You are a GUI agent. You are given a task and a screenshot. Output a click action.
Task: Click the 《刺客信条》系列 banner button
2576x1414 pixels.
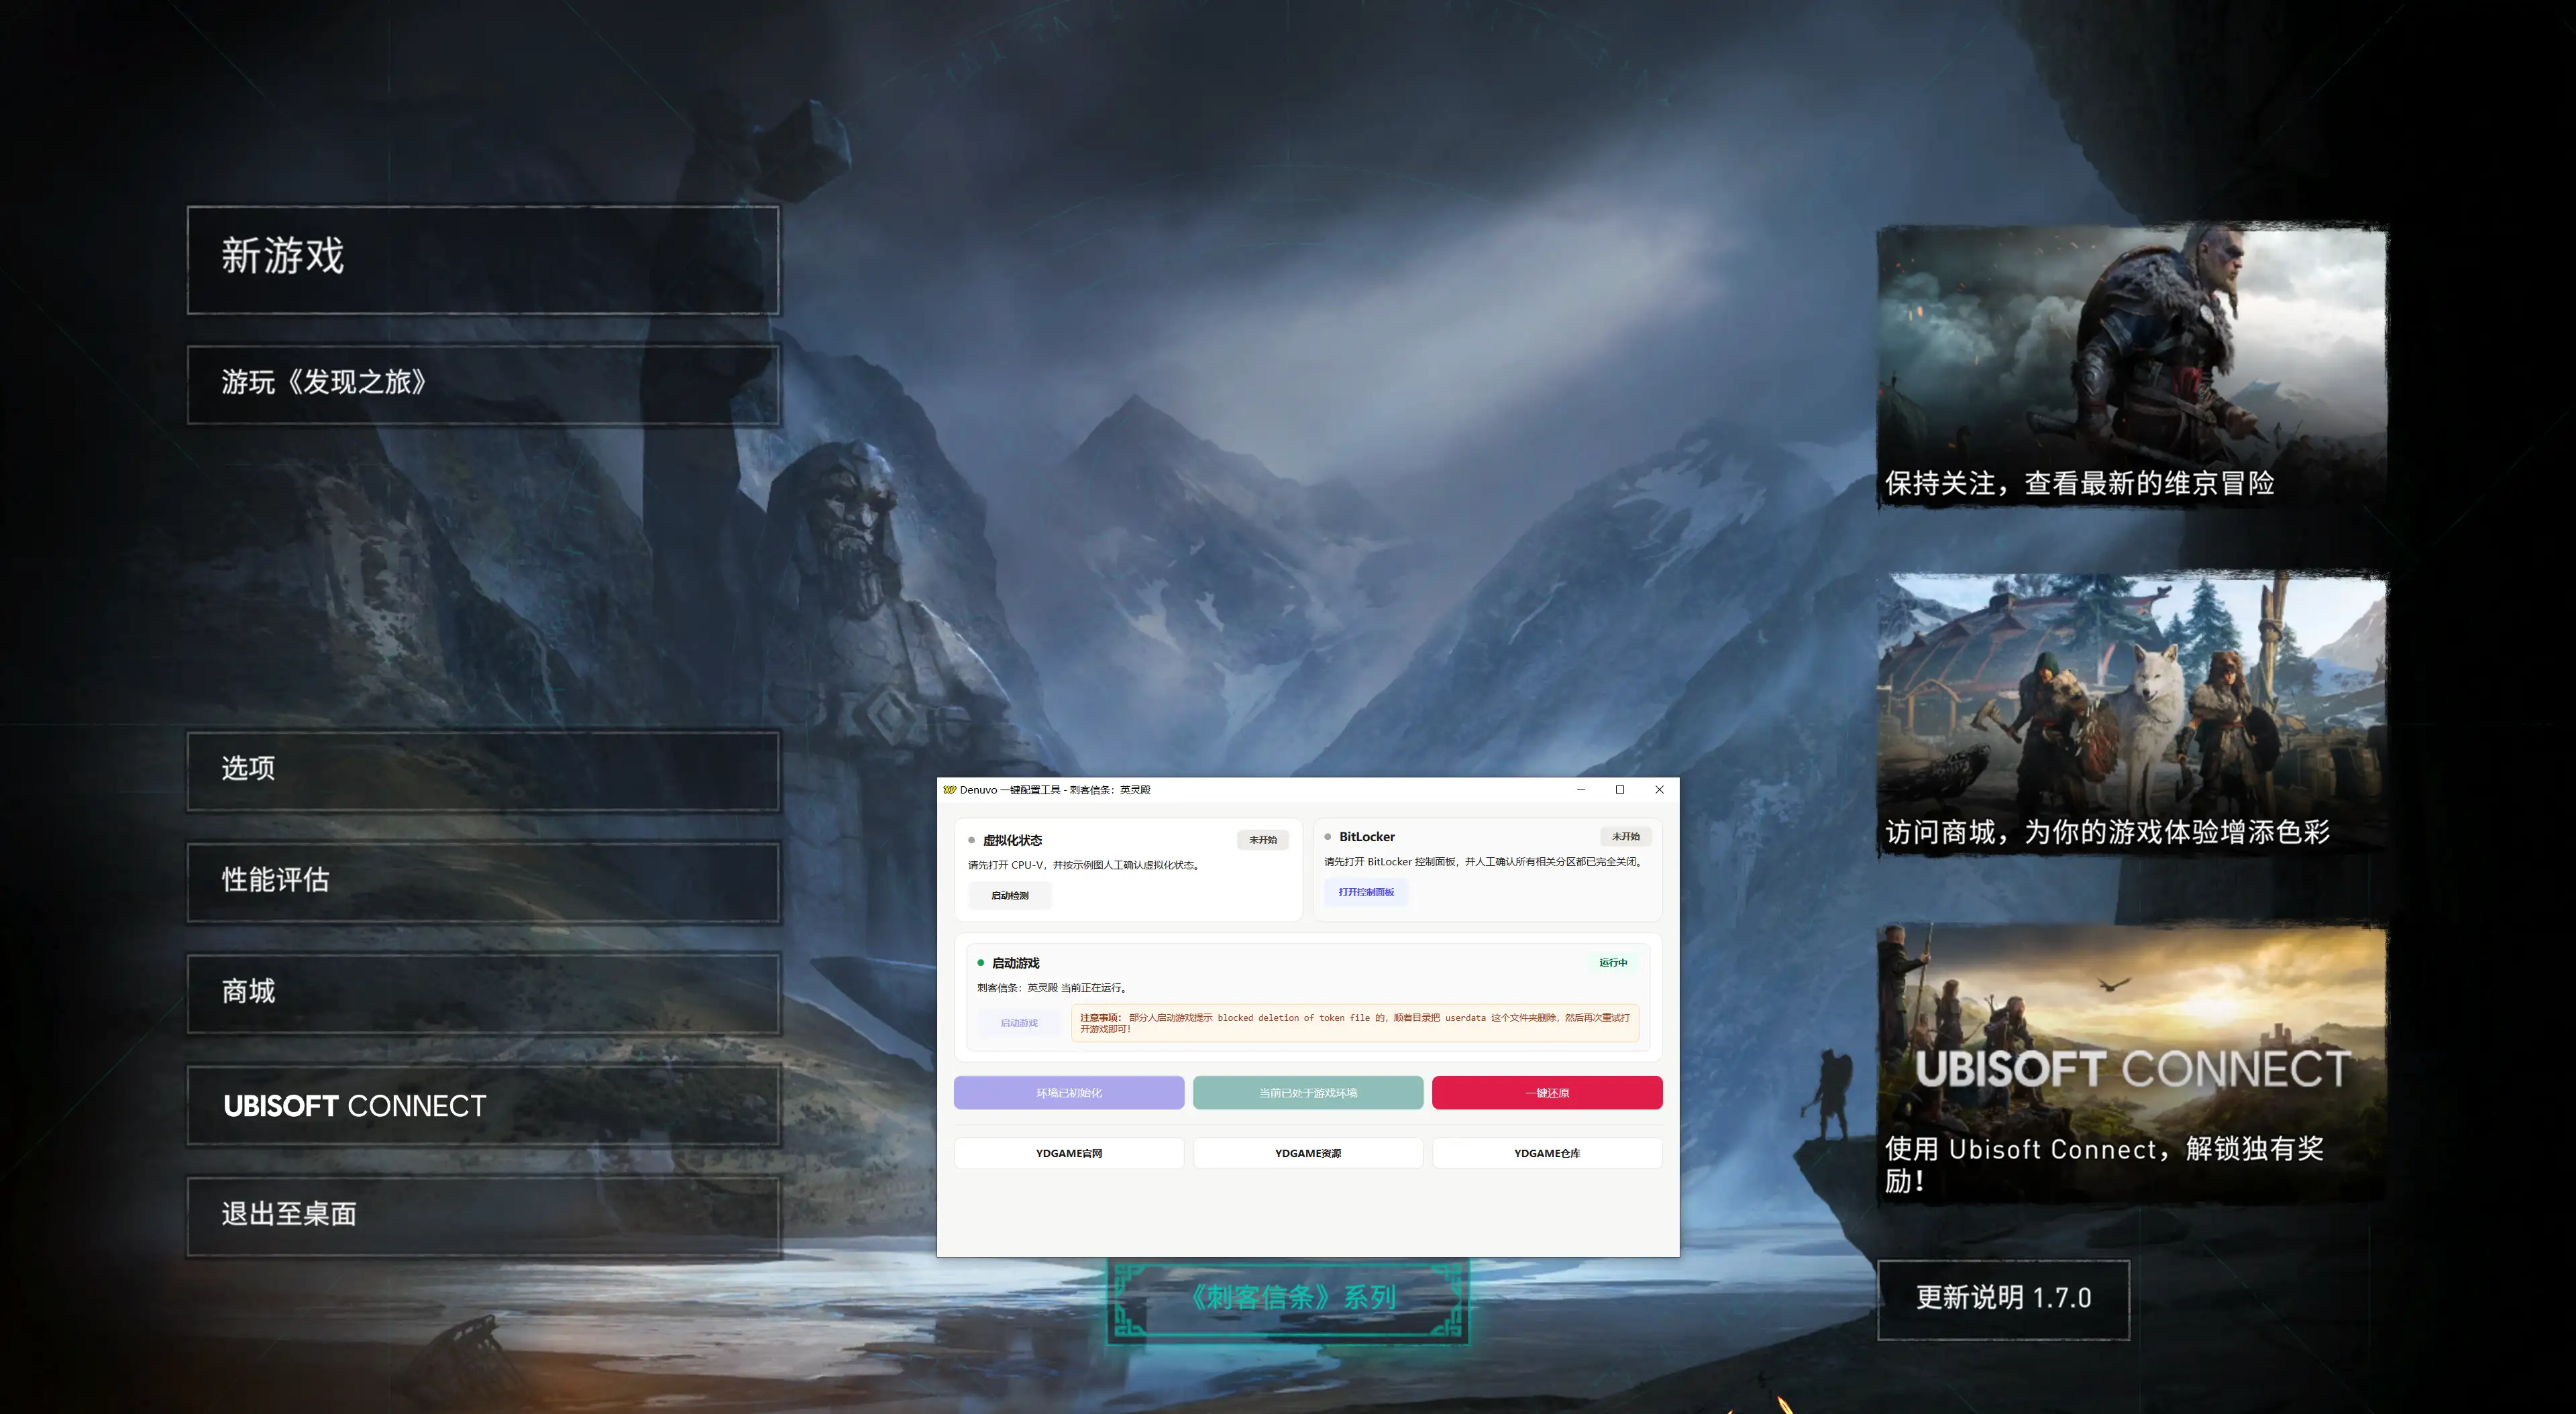tap(1288, 1299)
